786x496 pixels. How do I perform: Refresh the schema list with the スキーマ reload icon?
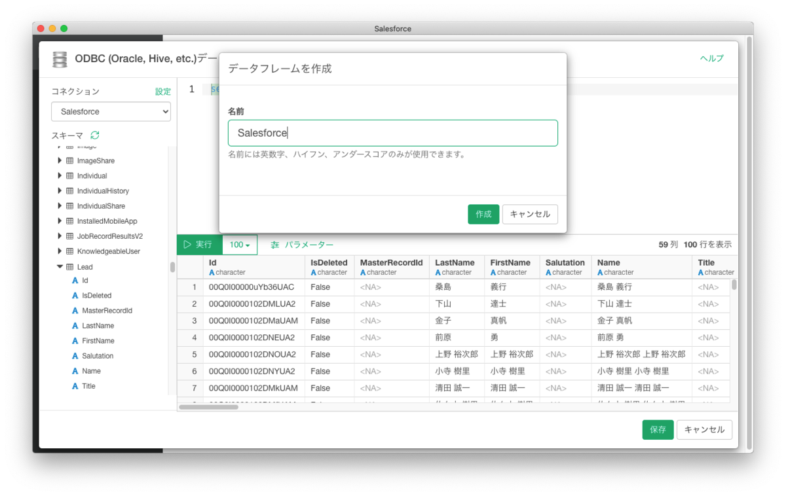click(x=95, y=135)
